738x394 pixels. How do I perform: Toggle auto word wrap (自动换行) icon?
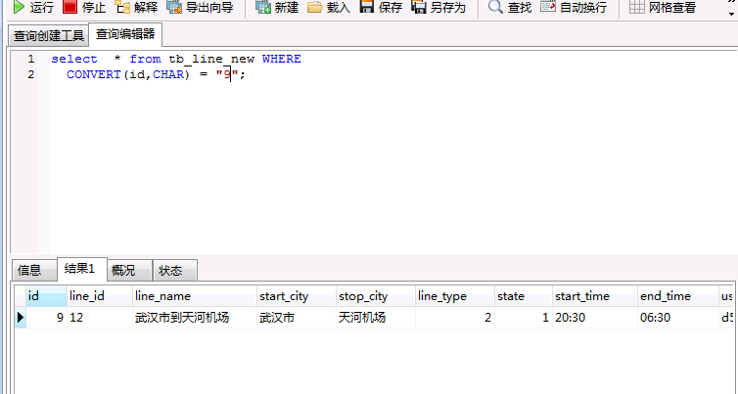(547, 7)
